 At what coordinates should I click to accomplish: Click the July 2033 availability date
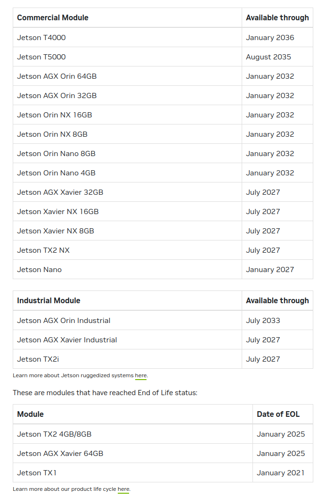tap(263, 321)
